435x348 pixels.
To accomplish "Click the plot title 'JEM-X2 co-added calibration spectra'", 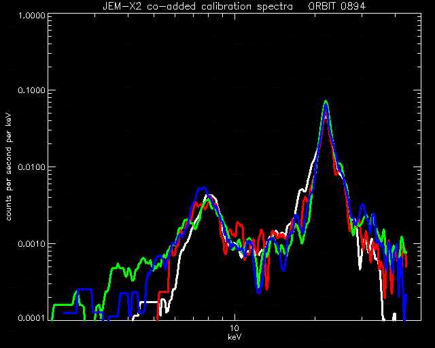I will 198,6.
